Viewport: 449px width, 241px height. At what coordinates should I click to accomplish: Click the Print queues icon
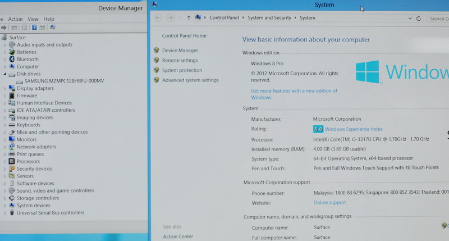tap(12, 154)
